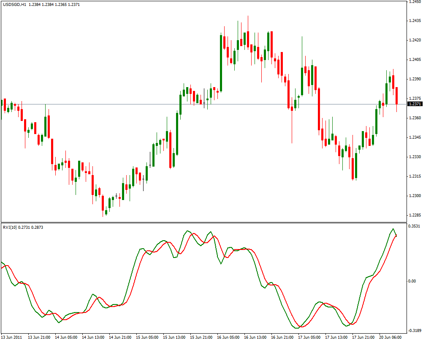This screenshot has height=340, width=423.
Task: Click the 14 Jun 13:00 time label
Action: 93,337
